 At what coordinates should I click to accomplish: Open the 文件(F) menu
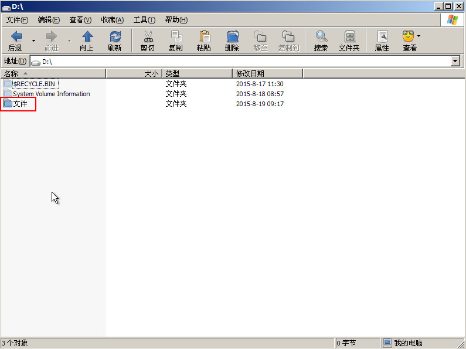(17, 20)
